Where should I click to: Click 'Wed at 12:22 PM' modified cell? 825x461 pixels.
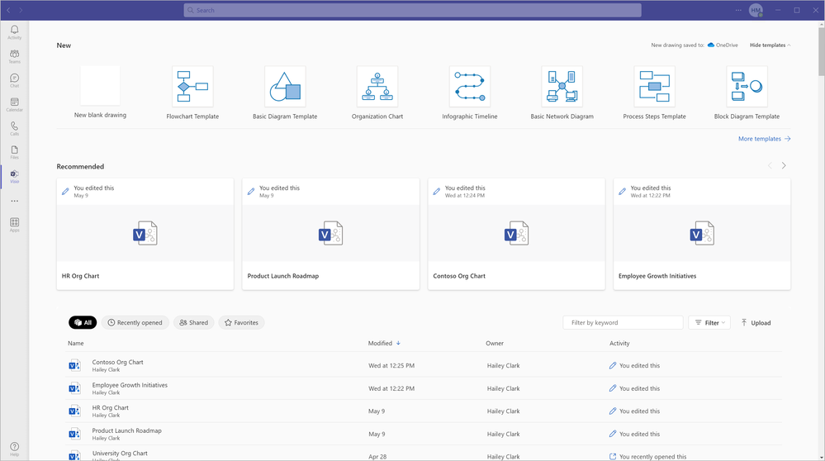[x=391, y=388]
